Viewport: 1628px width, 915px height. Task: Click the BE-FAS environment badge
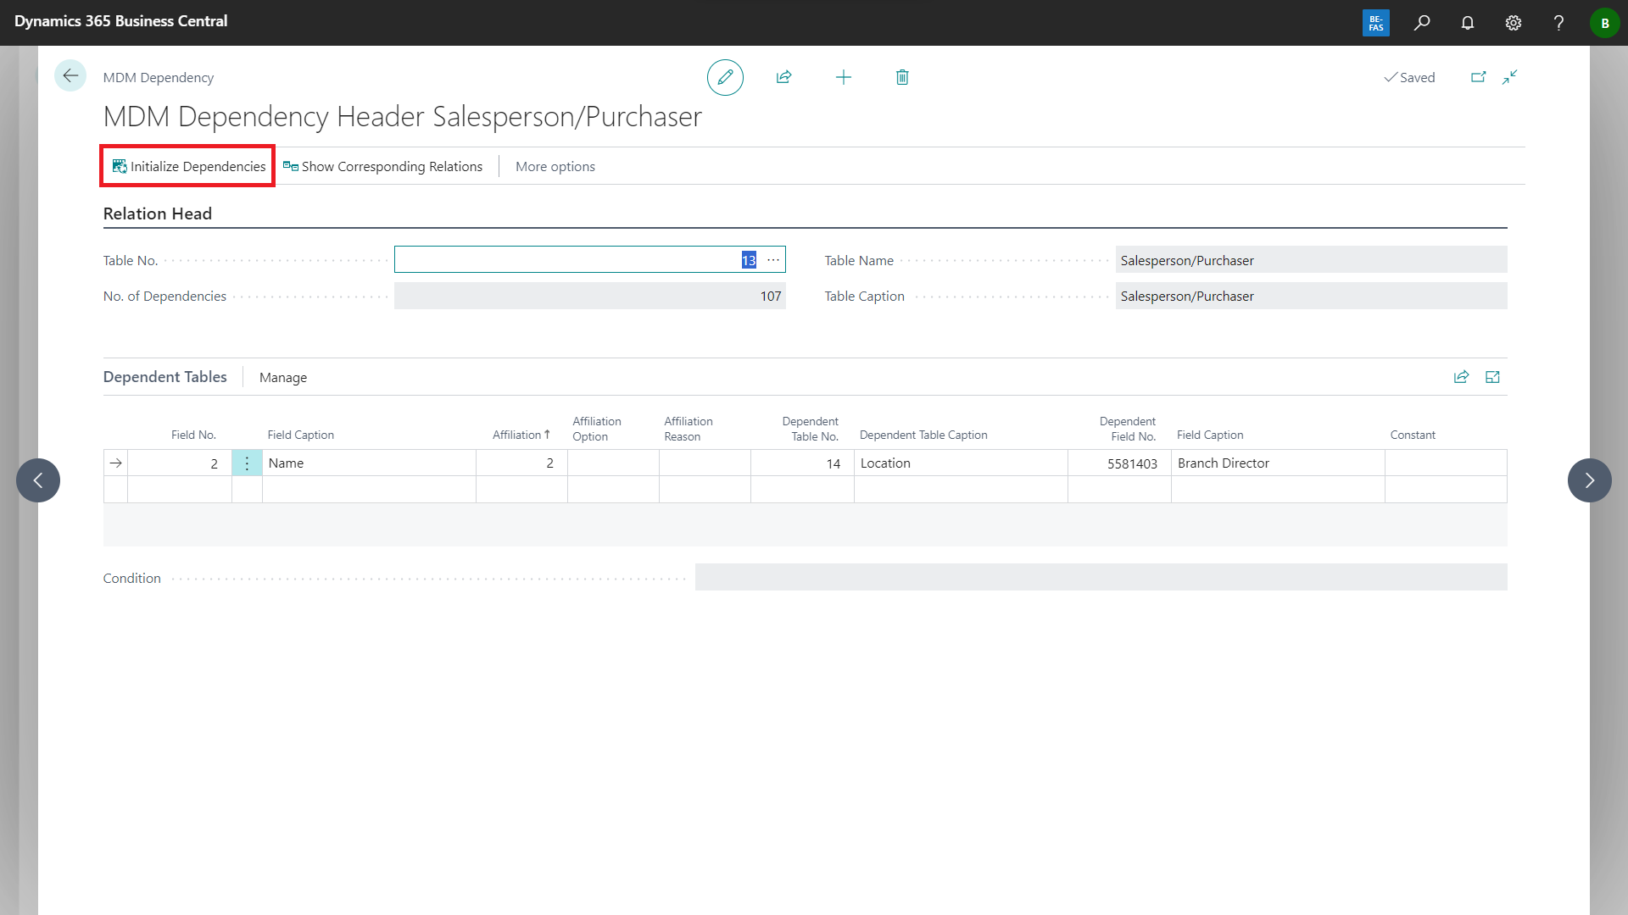click(1376, 23)
